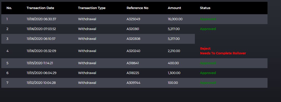The height and width of the screenshot is (102, 281).
Task: Click Withdrawal type in row A320361
Action: 87,29
